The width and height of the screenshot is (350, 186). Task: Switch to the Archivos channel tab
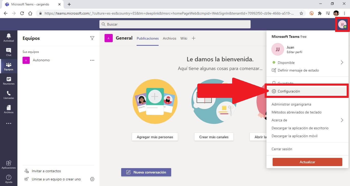click(x=169, y=38)
